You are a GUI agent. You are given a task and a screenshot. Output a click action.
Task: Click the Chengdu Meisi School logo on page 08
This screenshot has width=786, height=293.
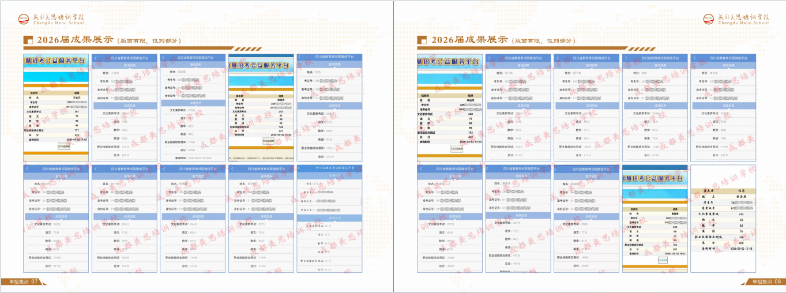736,19
